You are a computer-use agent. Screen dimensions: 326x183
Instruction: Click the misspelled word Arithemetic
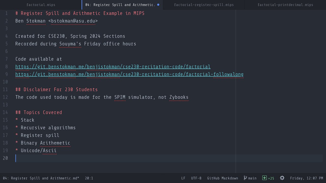55,143
